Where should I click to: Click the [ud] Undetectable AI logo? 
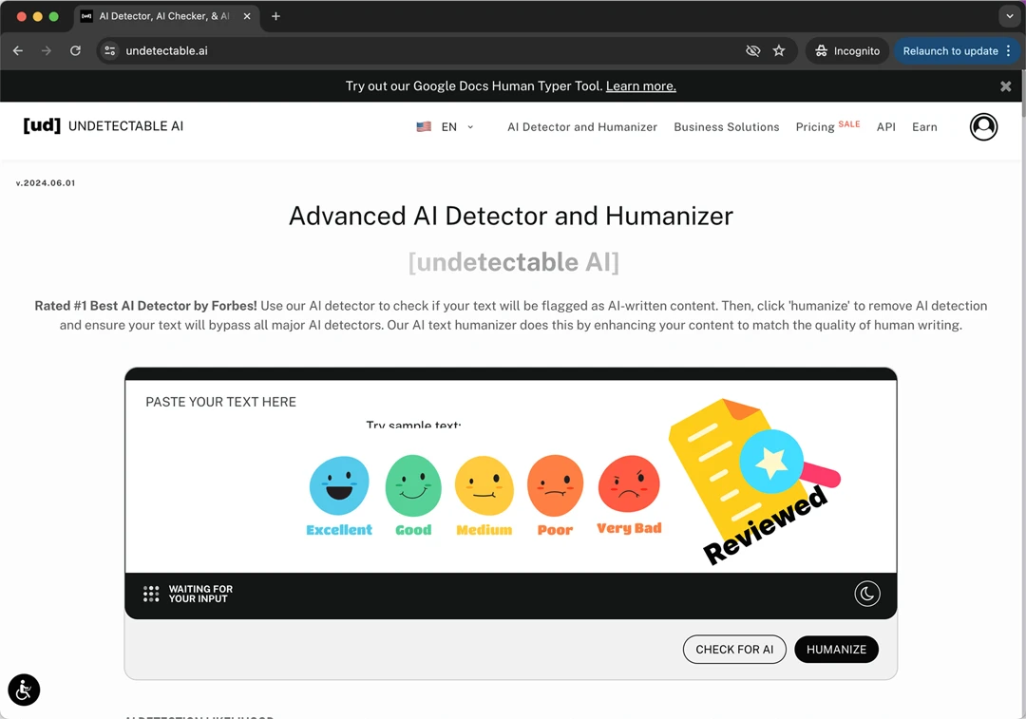pyautogui.click(x=104, y=125)
